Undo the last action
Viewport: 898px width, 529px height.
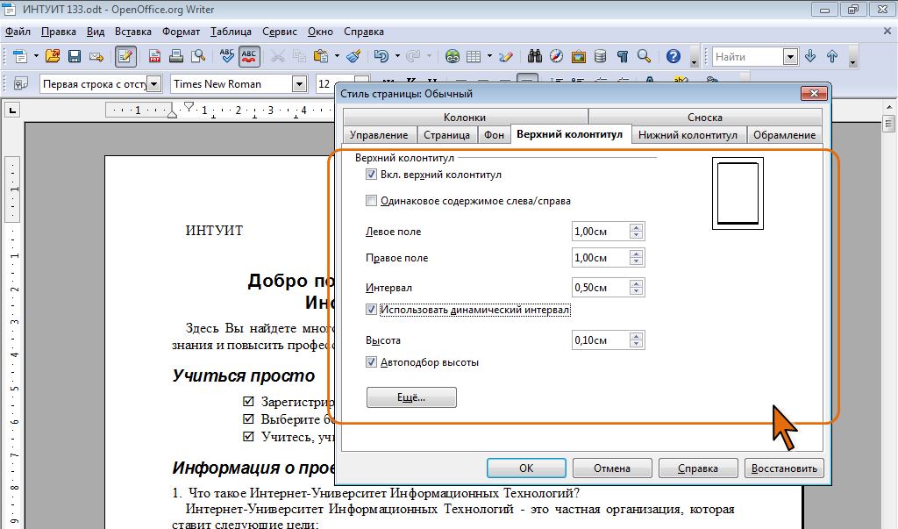(x=381, y=56)
